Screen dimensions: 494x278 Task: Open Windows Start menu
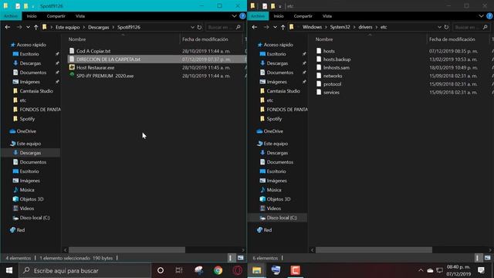9,270
